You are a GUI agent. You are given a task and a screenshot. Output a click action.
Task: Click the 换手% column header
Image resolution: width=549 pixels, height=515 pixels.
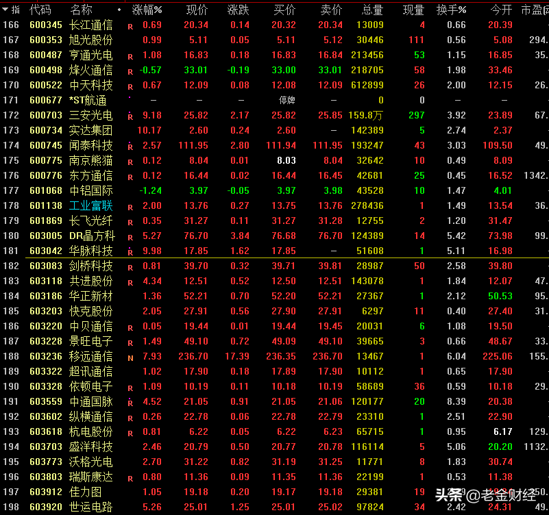pyautogui.click(x=451, y=10)
